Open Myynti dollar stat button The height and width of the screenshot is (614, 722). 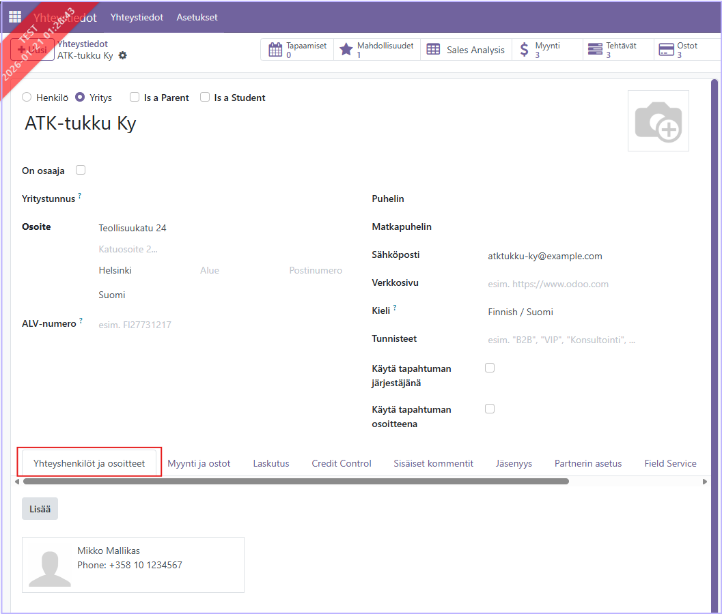[547, 50]
